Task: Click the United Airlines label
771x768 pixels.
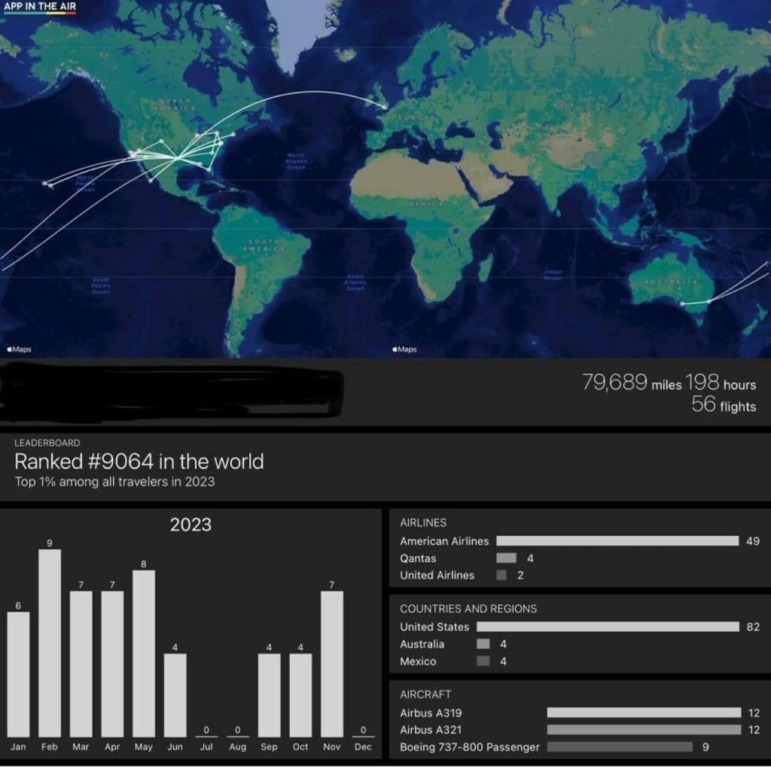Action: click(x=437, y=575)
